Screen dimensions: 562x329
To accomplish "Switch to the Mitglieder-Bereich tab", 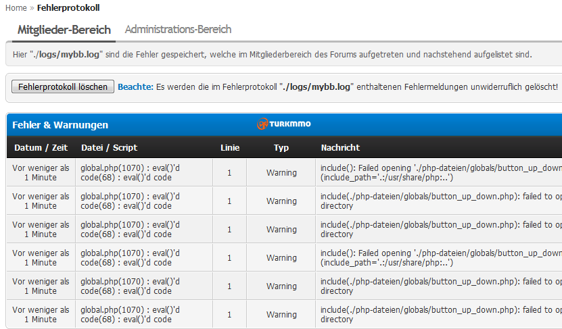I will [x=64, y=30].
